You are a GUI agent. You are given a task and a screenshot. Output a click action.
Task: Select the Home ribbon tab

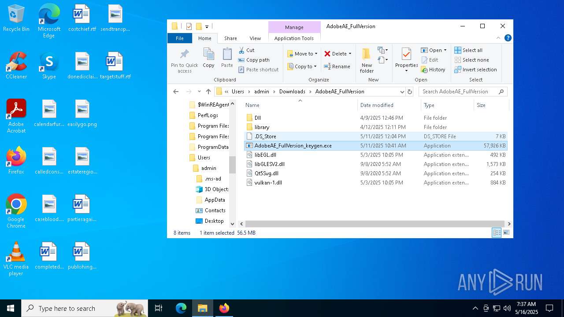pyautogui.click(x=205, y=38)
